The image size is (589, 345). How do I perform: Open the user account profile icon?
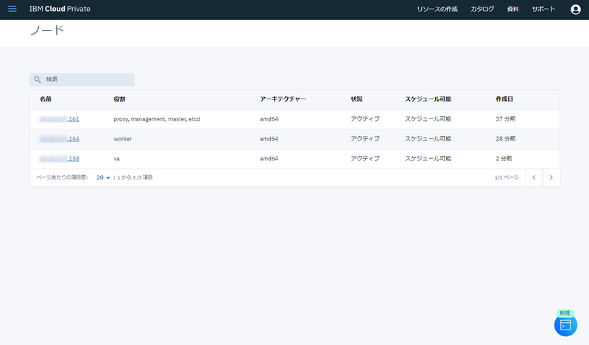[575, 10]
